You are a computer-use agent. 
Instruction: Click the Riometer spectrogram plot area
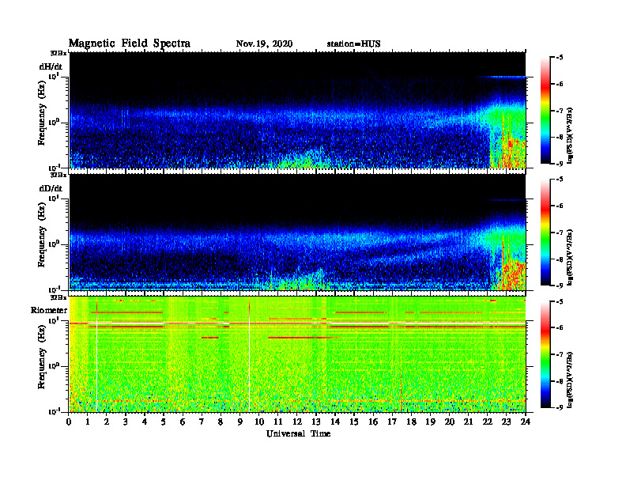click(297, 354)
